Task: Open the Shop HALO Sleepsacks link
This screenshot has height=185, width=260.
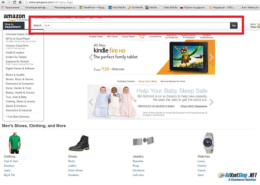Action: coord(194,106)
